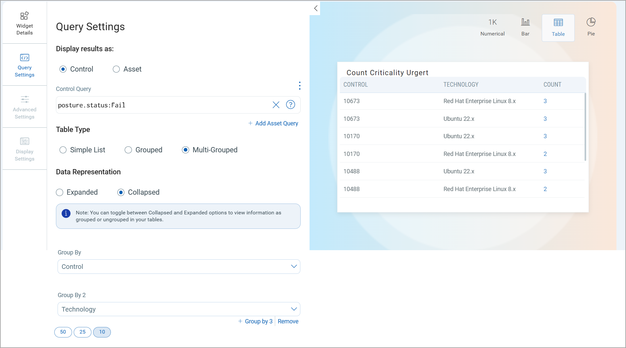Open Display Settings section
The image size is (626, 348).
(25, 149)
